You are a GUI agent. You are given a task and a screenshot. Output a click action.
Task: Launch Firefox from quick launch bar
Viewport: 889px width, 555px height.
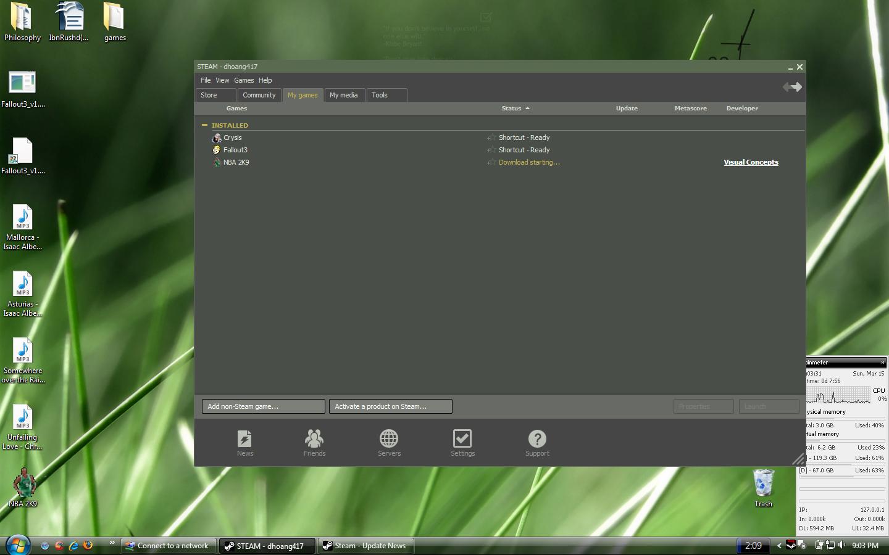point(88,545)
